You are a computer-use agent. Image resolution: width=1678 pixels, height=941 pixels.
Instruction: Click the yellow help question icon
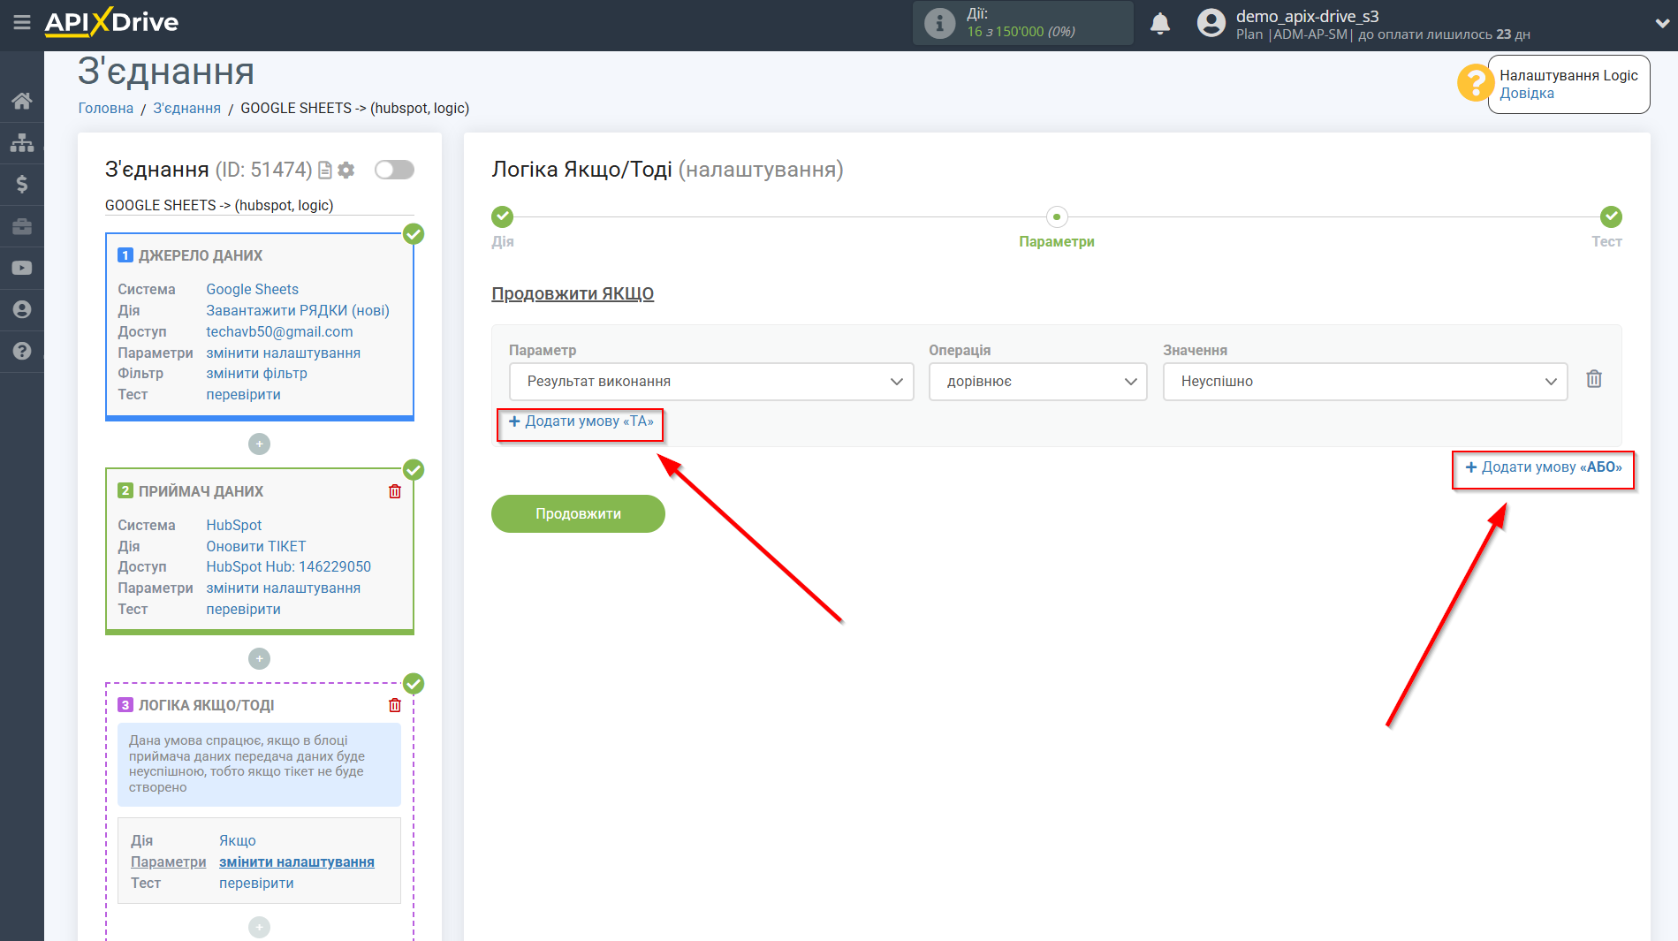[1475, 83]
